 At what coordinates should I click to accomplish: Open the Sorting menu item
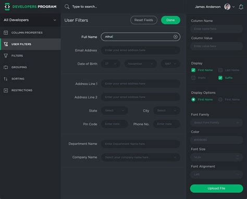pos(30,79)
